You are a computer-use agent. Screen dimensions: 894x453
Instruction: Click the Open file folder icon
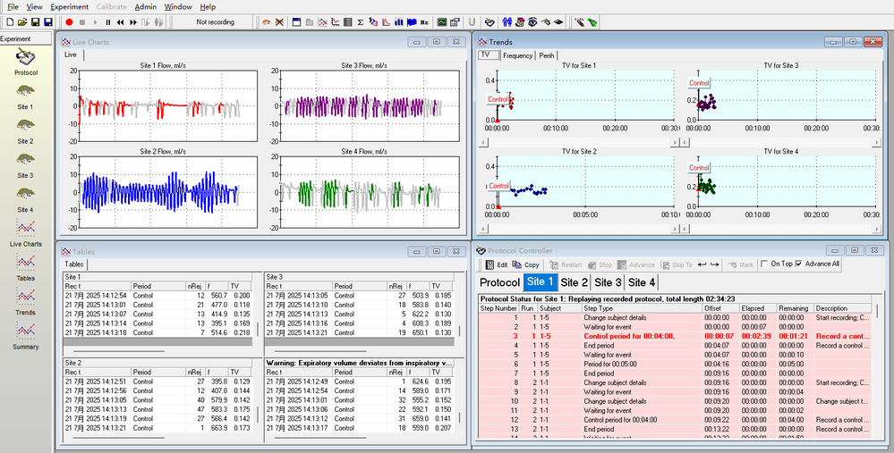(x=22, y=21)
